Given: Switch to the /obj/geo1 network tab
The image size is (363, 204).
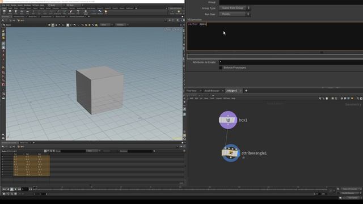Looking at the screenshot, I should pos(232,91).
